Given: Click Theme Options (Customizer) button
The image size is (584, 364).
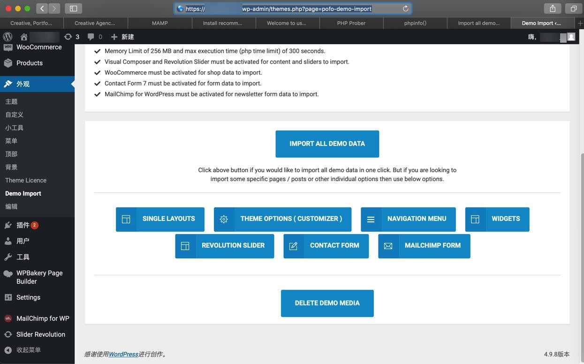Looking at the screenshot, I should pyautogui.click(x=282, y=219).
